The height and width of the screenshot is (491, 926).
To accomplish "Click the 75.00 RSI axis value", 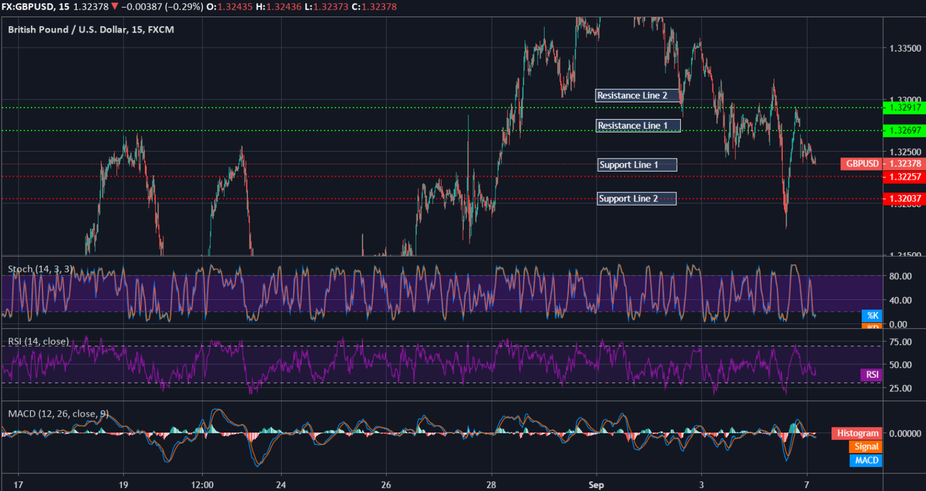I will pyautogui.click(x=900, y=342).
